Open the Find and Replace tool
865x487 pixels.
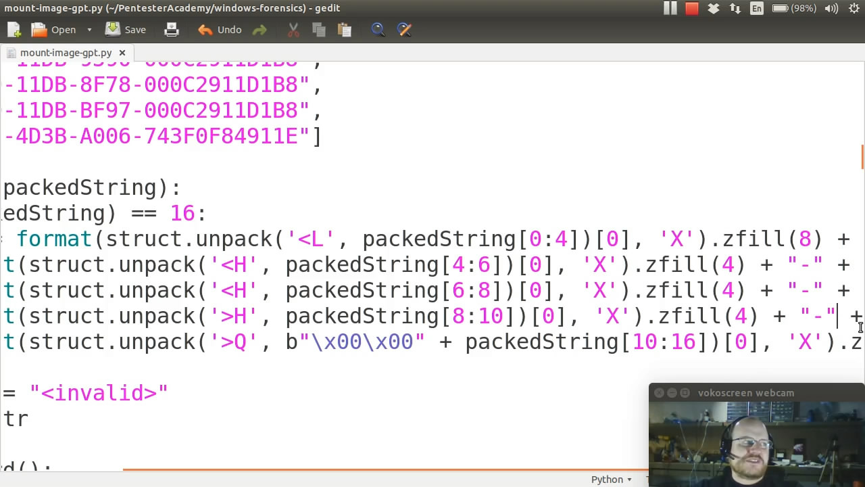404,30
